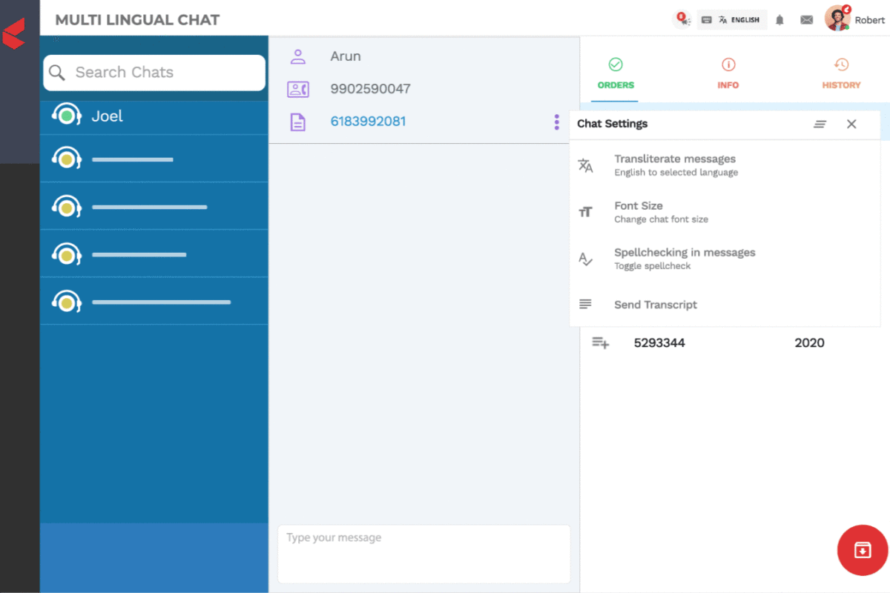This screenshot has width=890, height=593.
Task: Switch to the INFO tab
Action: click(x=728, y=73)
